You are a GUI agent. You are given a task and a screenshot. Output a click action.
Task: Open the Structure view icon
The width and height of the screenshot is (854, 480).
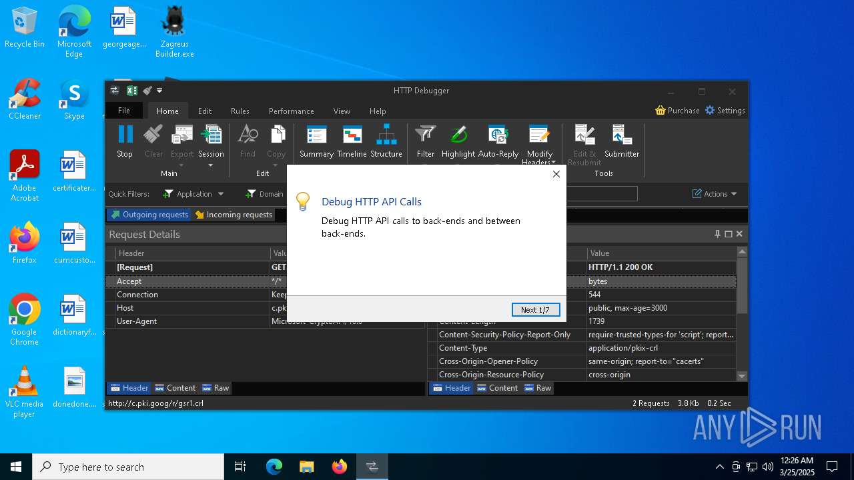386,135
